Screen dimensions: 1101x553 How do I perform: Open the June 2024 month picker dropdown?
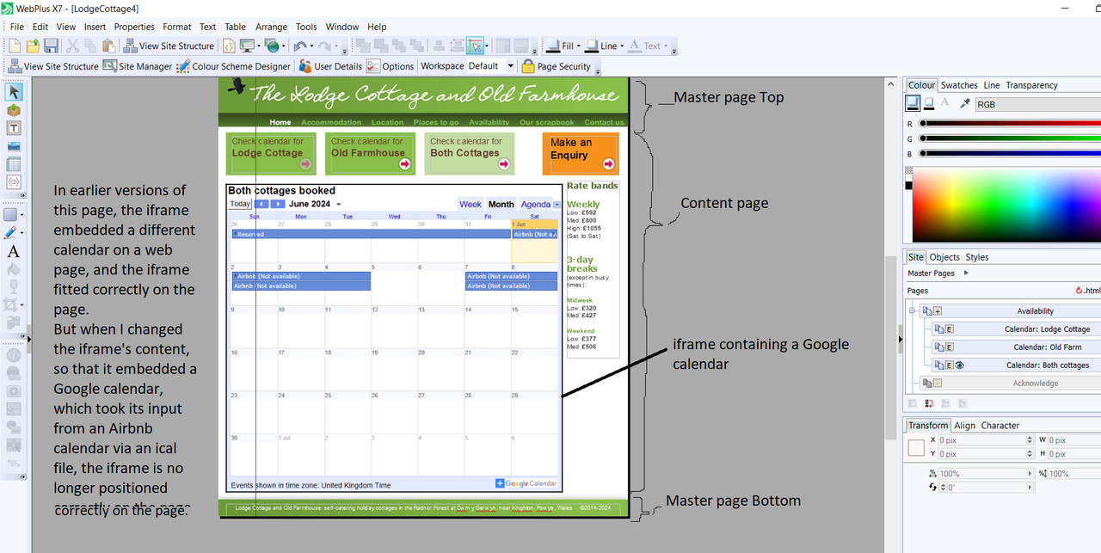pos(339,205)
